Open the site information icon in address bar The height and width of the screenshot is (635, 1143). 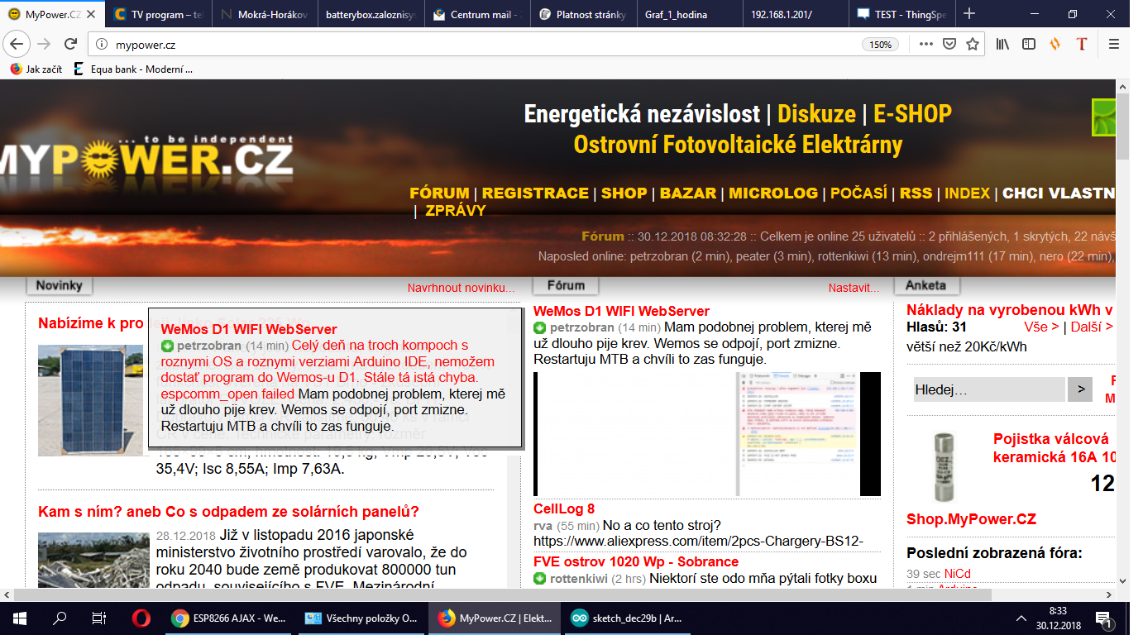pos(102,45)
